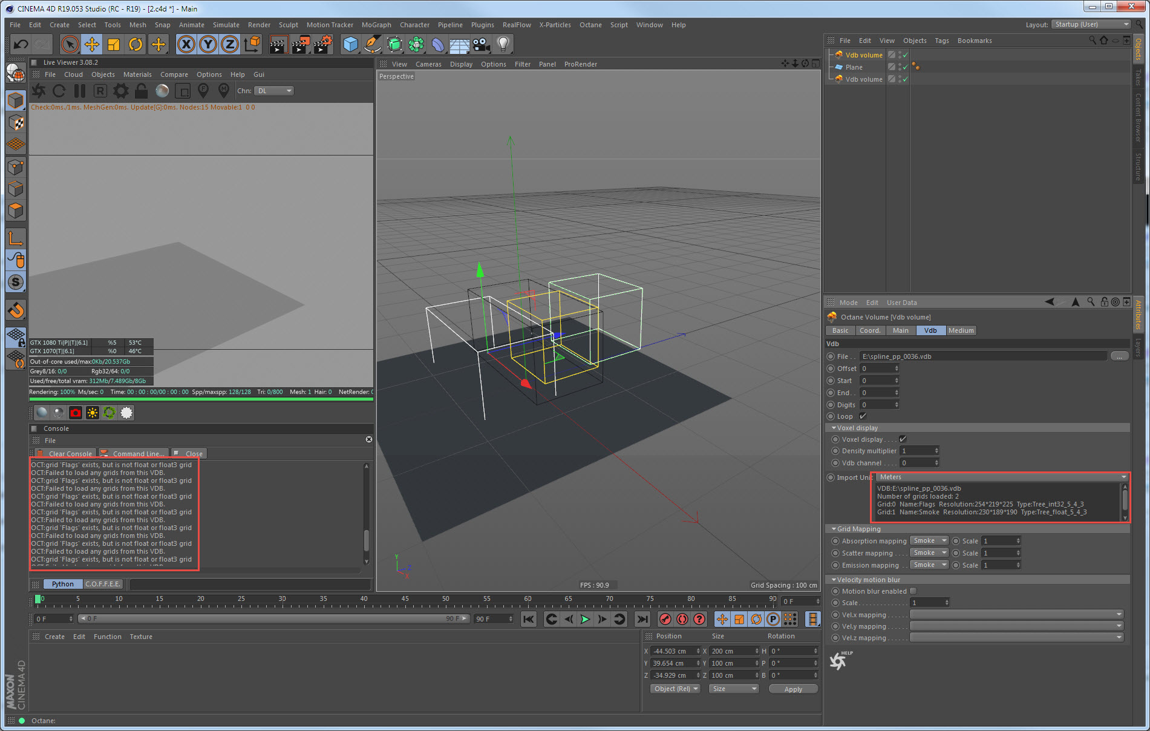Click the VDB info box scrollbar

pos(1125,502)
